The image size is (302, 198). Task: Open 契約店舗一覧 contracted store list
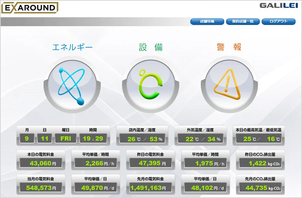[243, 22]
